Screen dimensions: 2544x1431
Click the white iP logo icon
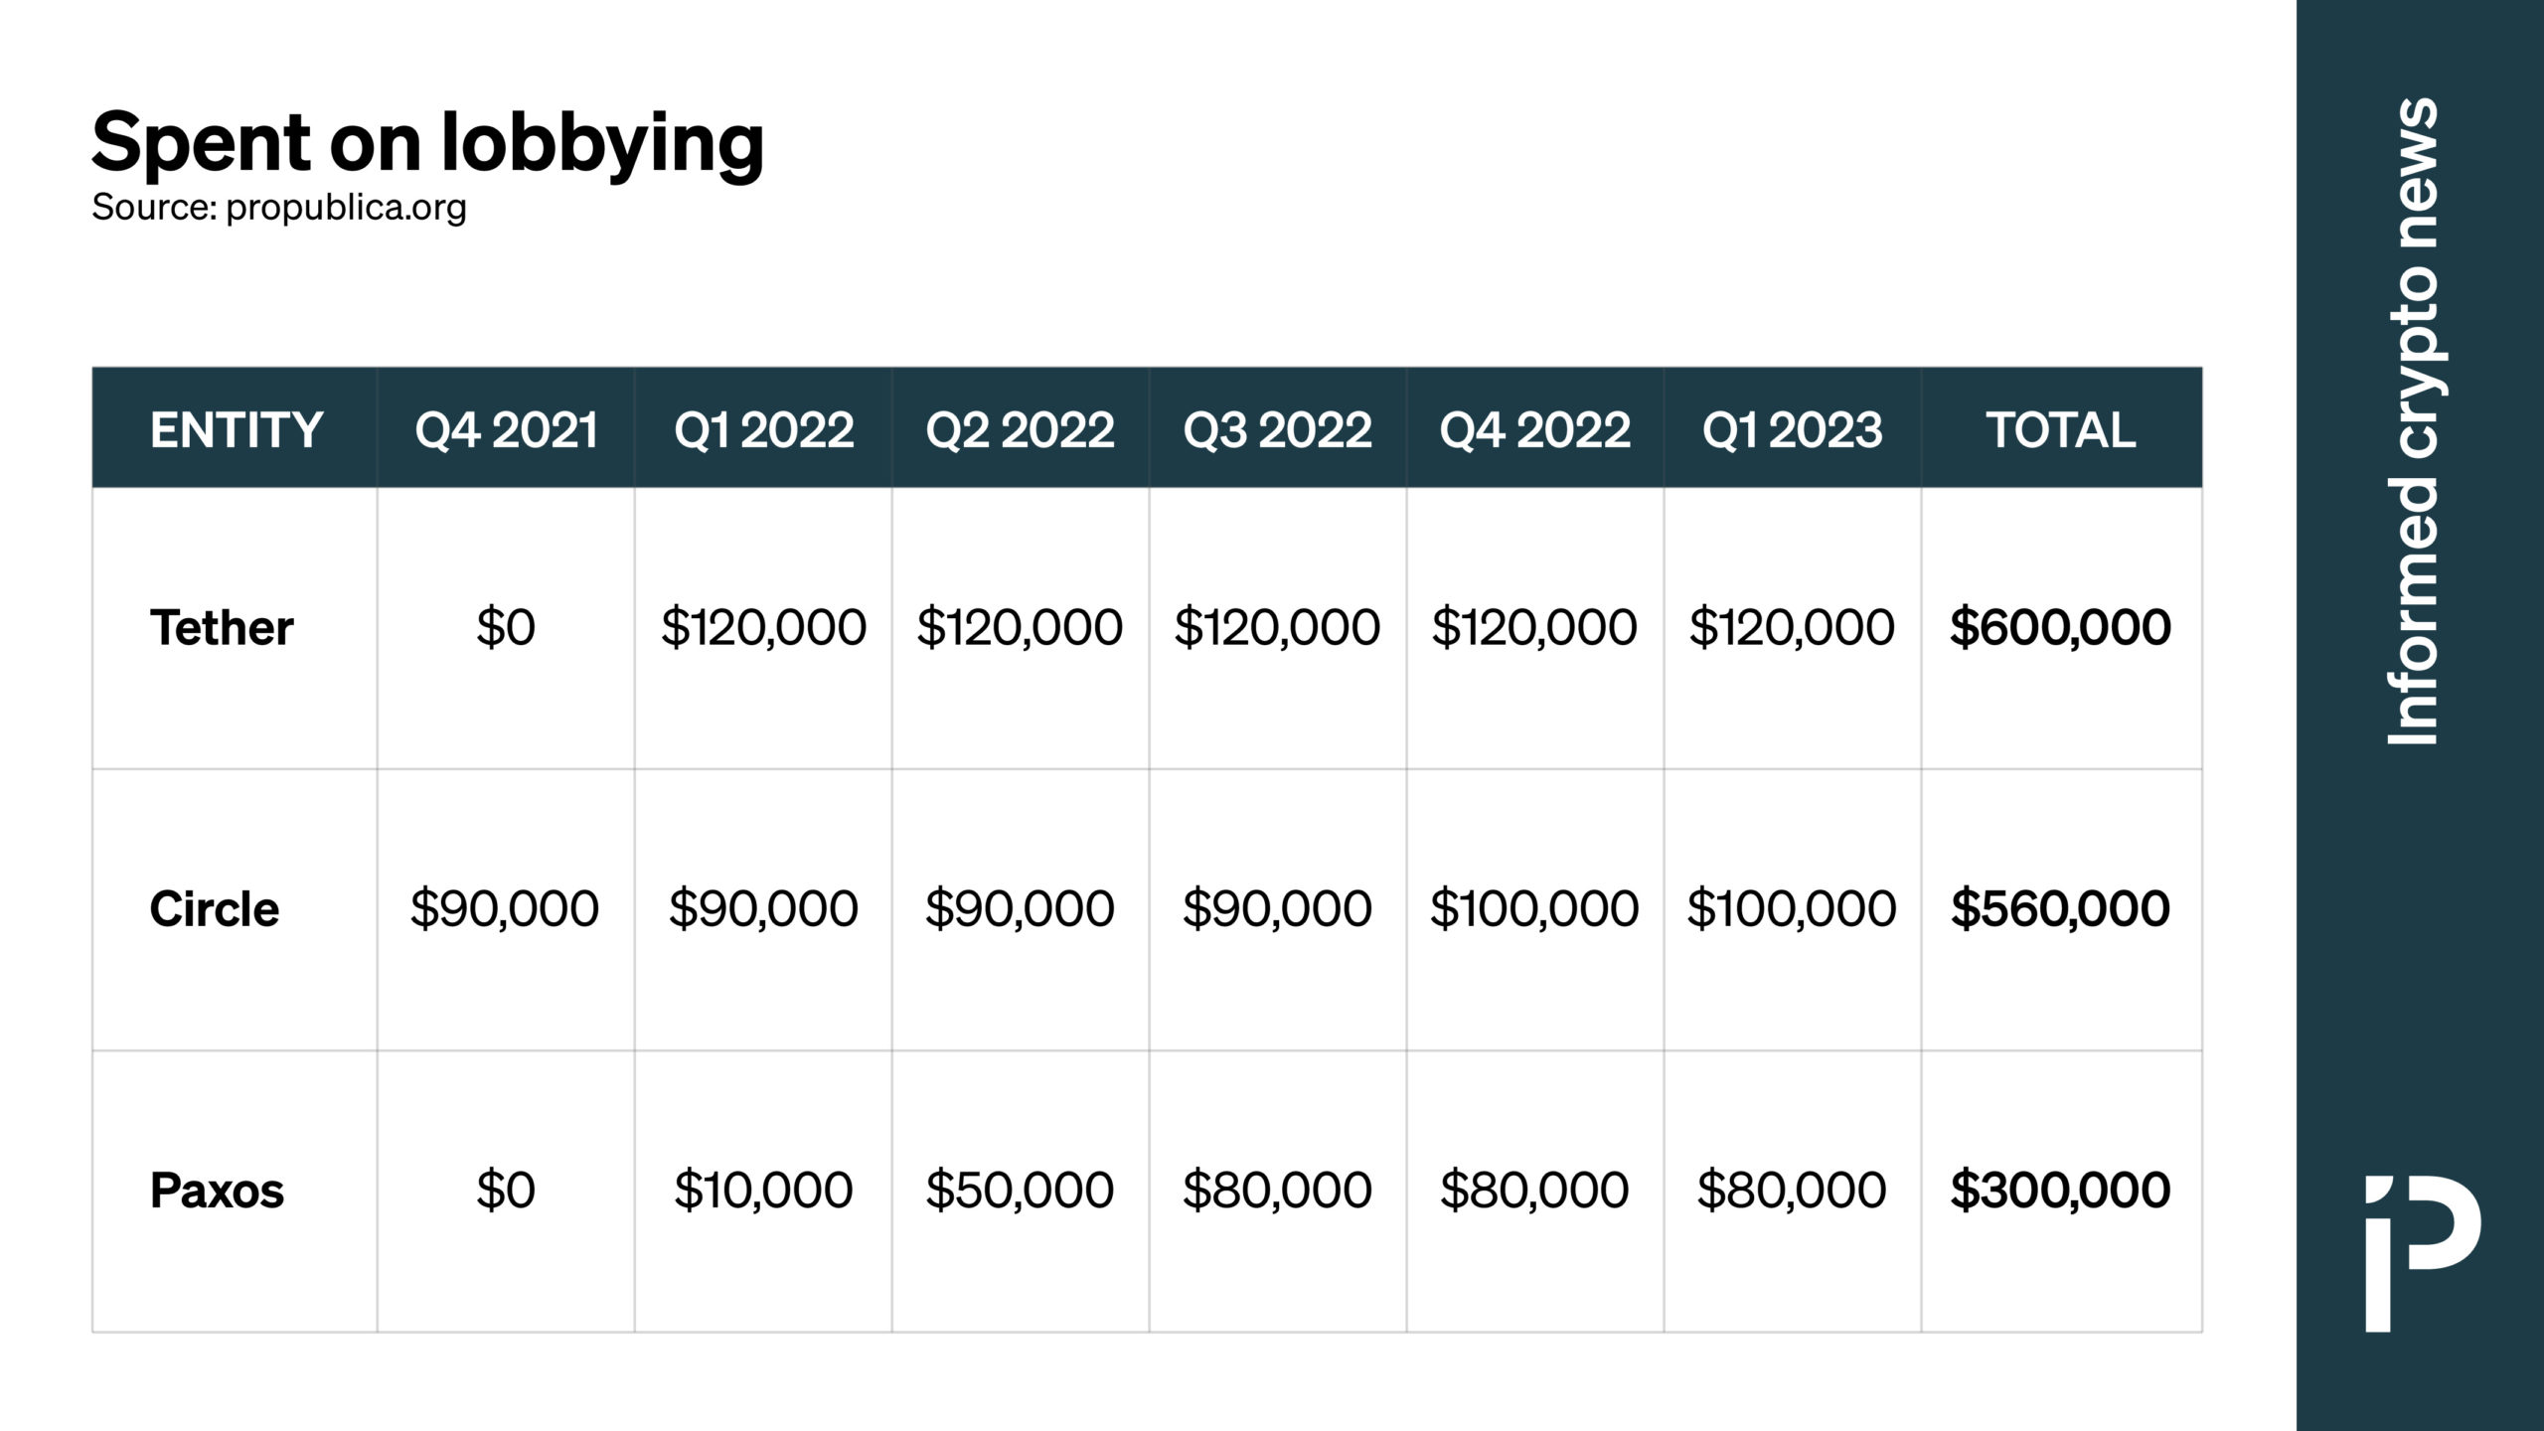pos(2423,1253)
